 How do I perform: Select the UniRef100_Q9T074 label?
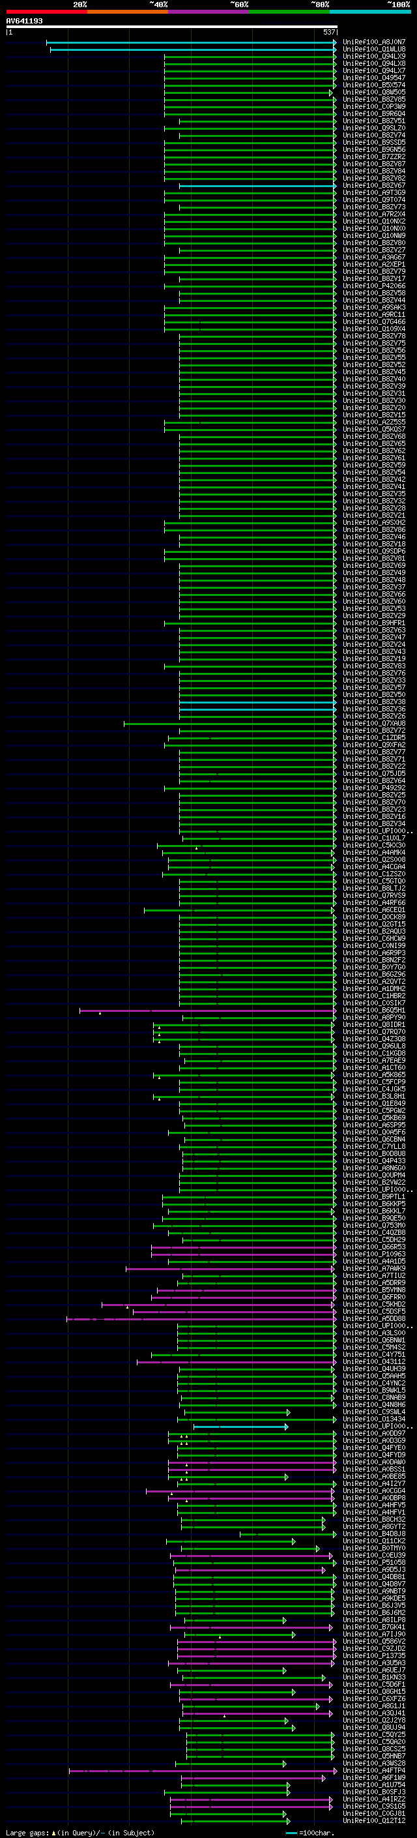click(x=374, y=200)
